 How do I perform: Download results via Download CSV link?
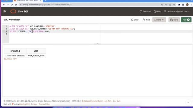(x=10, y=59)
